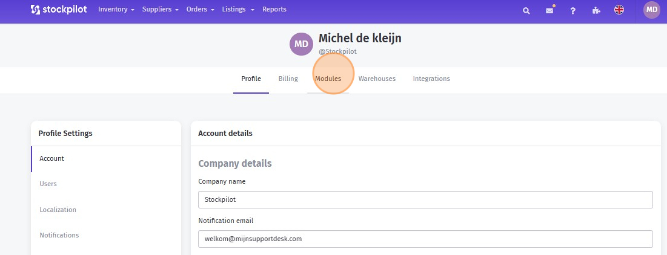Click the question mark help icon

pyautogui.click(x=572, y=10)
